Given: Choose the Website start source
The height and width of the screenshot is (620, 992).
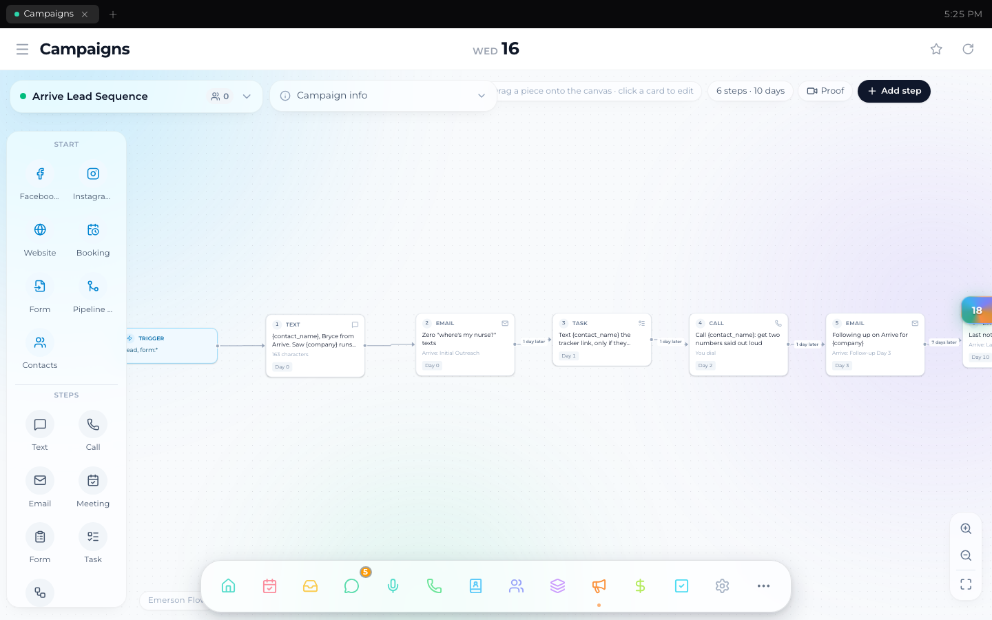Looking at the screenshot, I should pyautogui.click(x=40, y=229).
